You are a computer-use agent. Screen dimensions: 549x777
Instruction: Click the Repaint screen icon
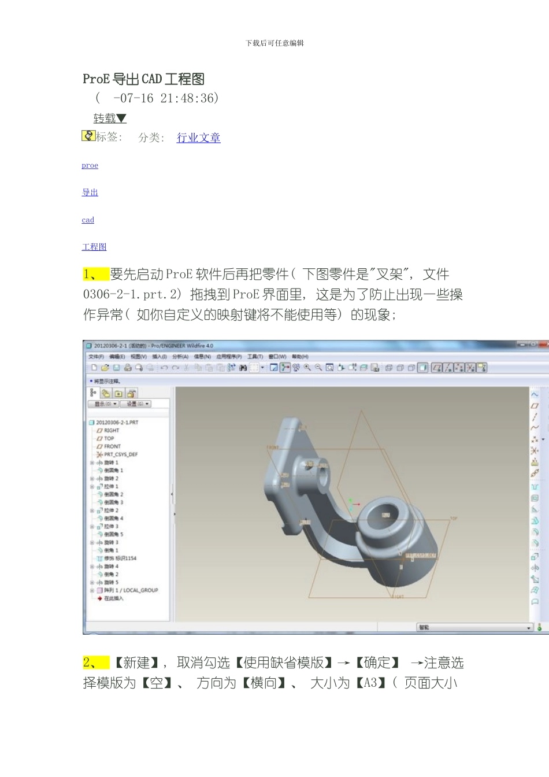coord(274,367)
